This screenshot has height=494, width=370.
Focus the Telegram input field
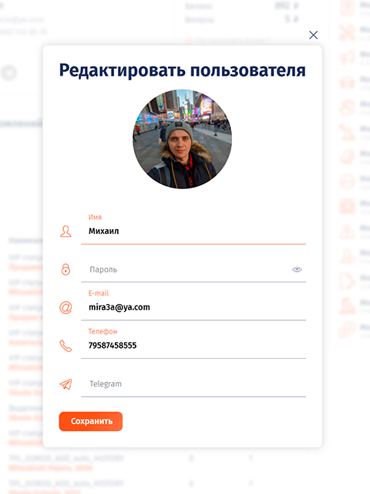coord(193,384)
